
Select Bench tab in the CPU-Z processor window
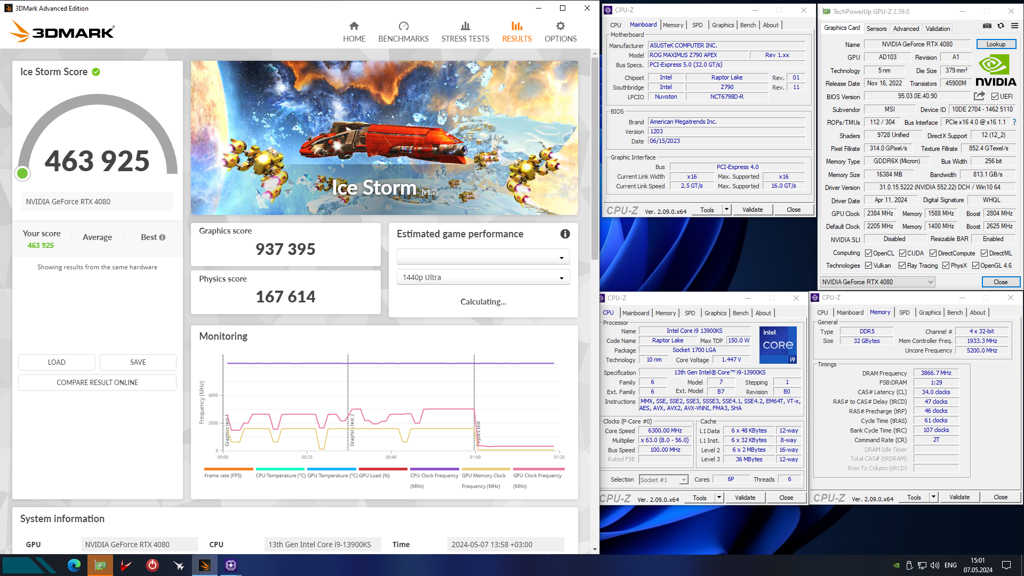740,313
